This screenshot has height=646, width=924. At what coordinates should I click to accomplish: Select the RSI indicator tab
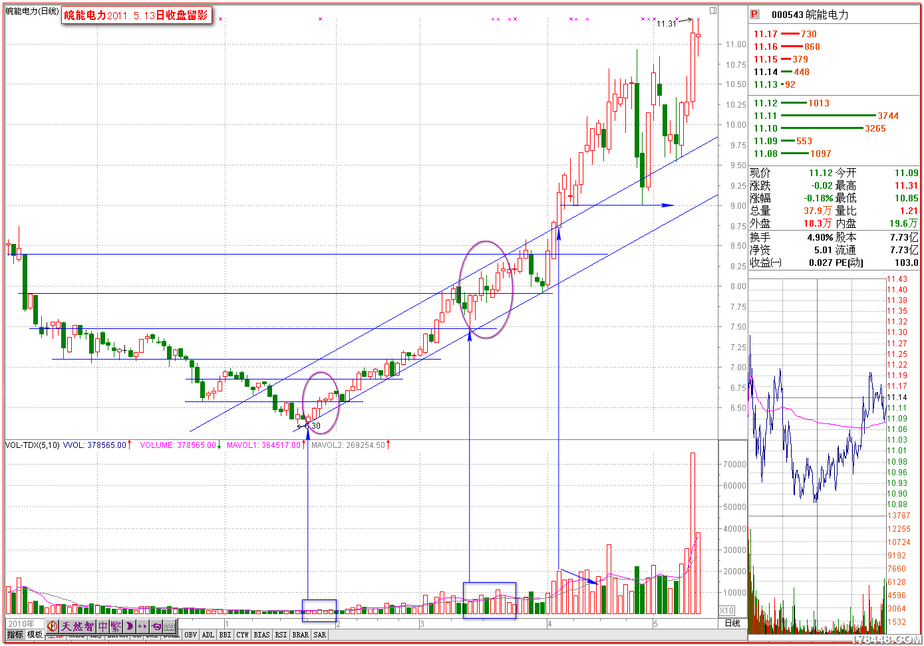pyautogui.click(x=281, y=635)
